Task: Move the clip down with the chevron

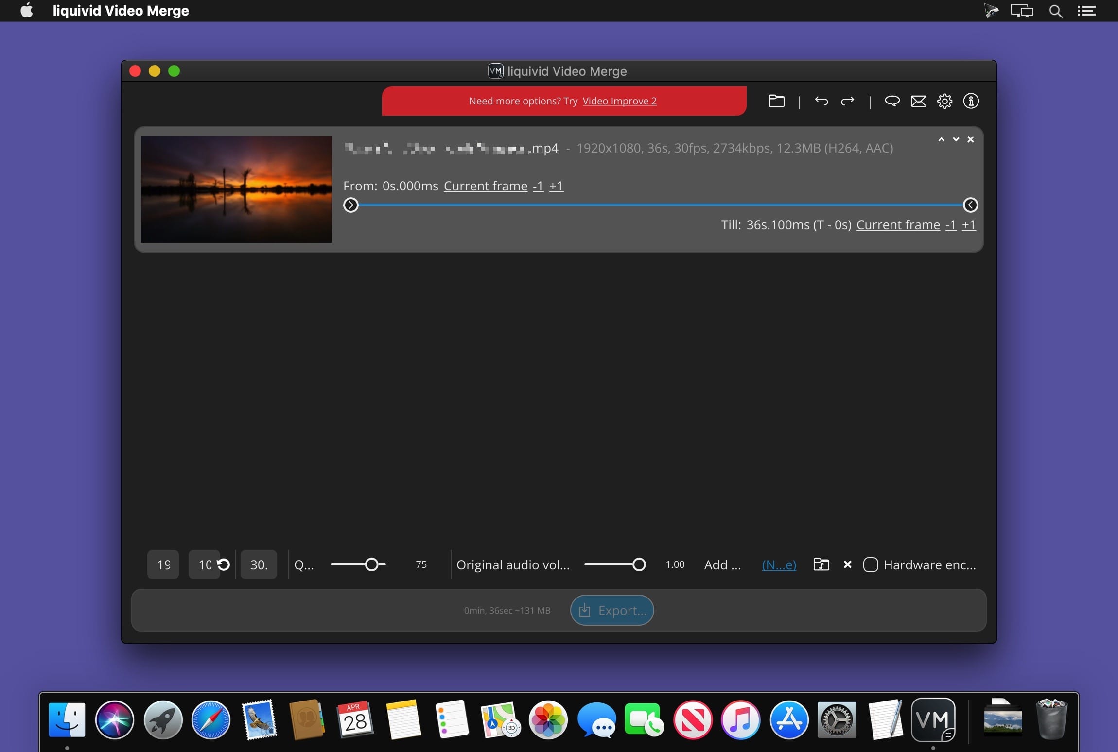Action: click(x=956, y=139)
